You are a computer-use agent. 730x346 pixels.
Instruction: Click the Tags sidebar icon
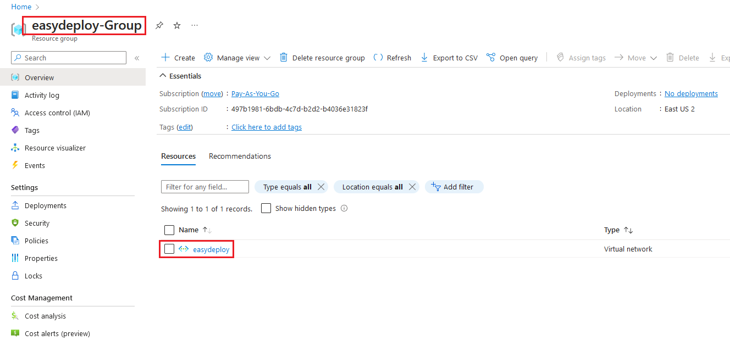pos(15,130)
